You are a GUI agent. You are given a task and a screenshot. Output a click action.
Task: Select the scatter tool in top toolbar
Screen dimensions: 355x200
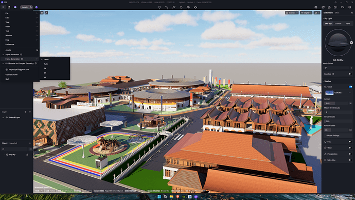(181, 7)
